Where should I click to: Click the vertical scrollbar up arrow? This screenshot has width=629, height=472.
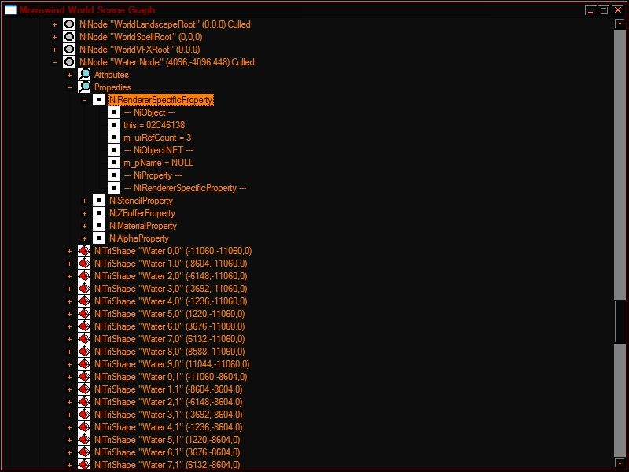[620, 24]
